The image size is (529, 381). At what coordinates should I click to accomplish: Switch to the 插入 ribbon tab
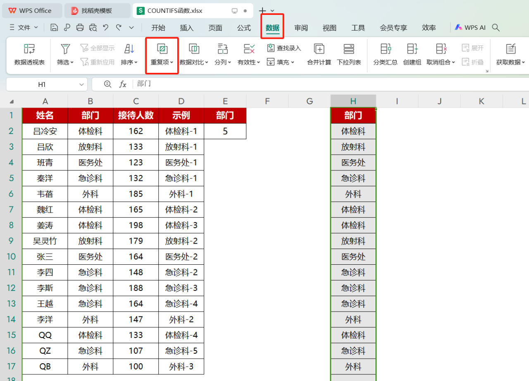(187, 28)
